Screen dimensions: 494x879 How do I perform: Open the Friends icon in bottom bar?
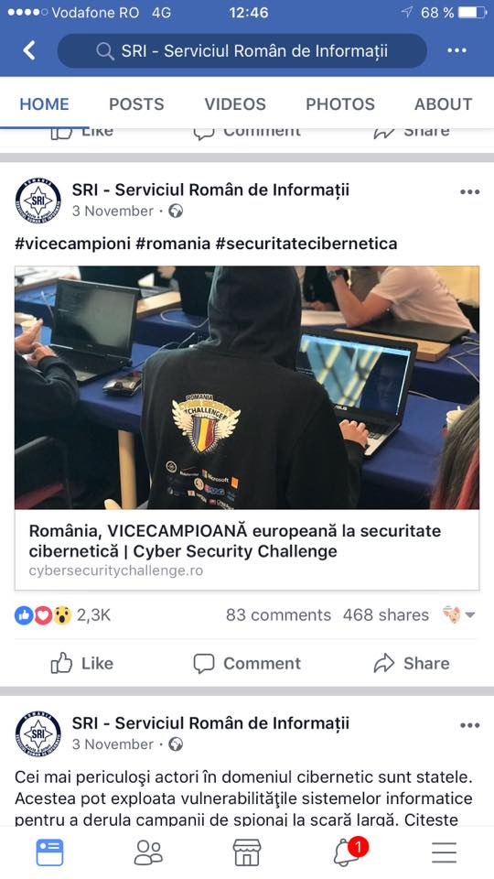coord(148,852)
